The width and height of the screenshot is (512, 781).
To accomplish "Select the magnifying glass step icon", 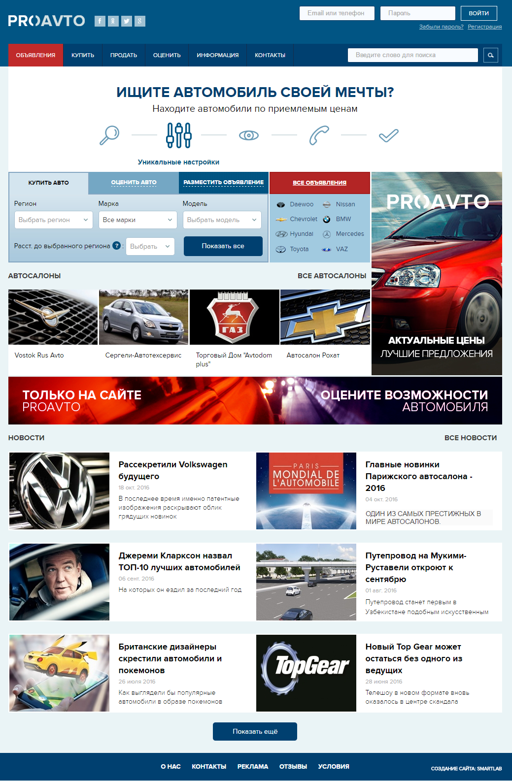I will [109, 135].
